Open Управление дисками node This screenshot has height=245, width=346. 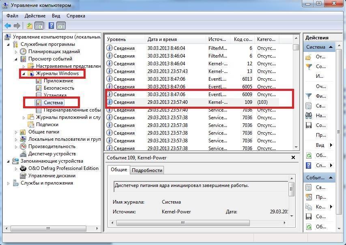pyautogui.click(x=52, y=176)
